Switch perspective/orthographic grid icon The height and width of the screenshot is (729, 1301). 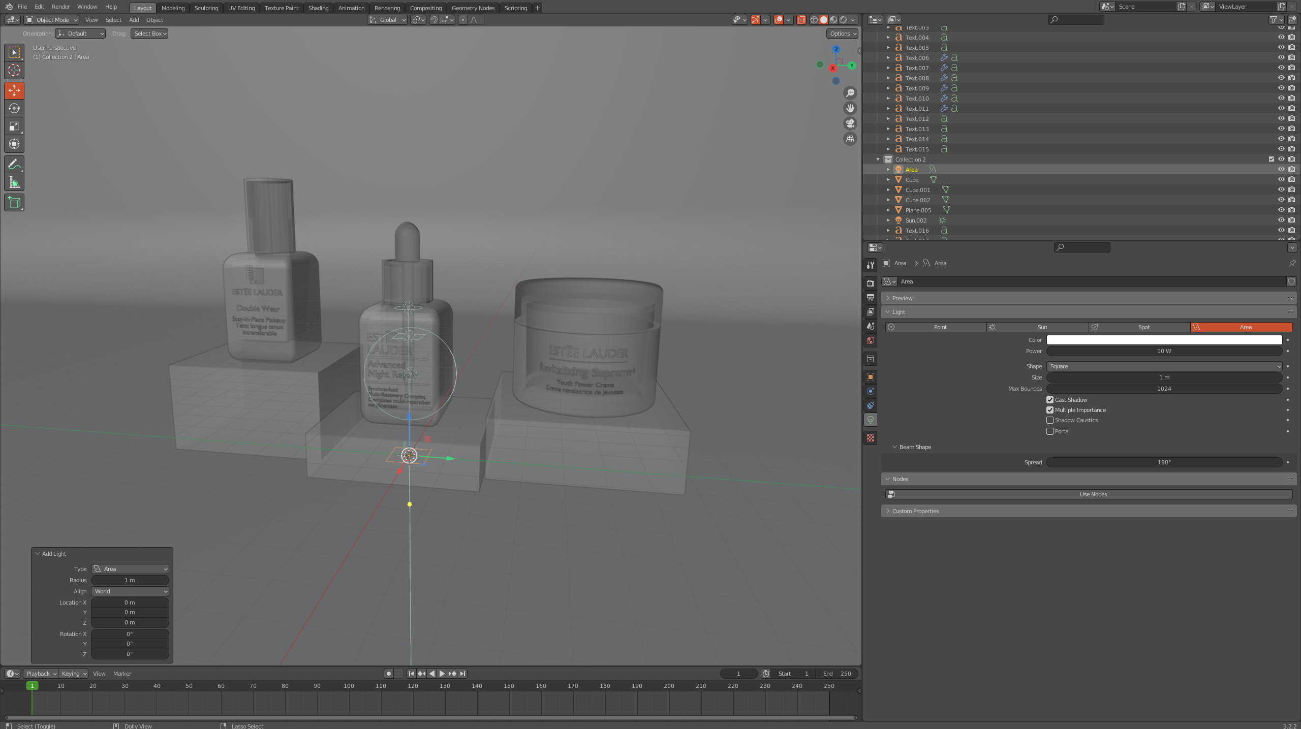pyautogui.click(x=850, y=139)
